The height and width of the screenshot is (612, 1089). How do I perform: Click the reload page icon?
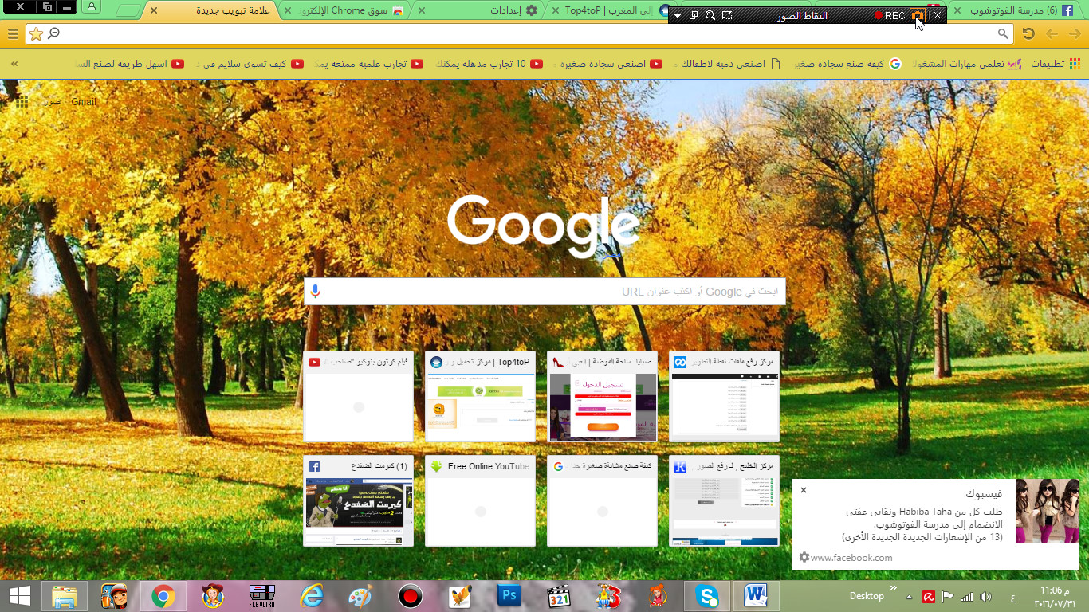pos(1028,33)
